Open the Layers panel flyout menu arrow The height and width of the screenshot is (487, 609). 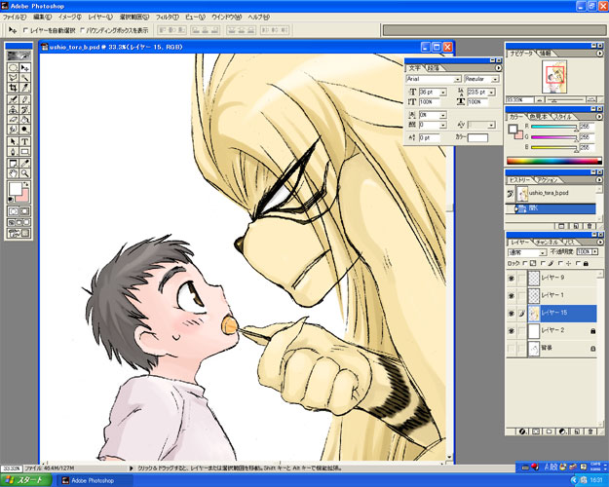tap(599, 242)
